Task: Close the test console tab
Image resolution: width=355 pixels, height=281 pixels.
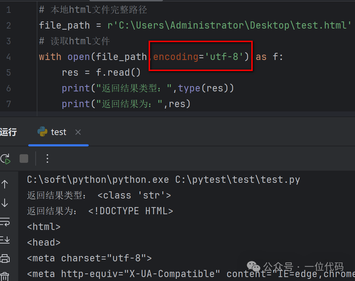Action: point(78,132)
